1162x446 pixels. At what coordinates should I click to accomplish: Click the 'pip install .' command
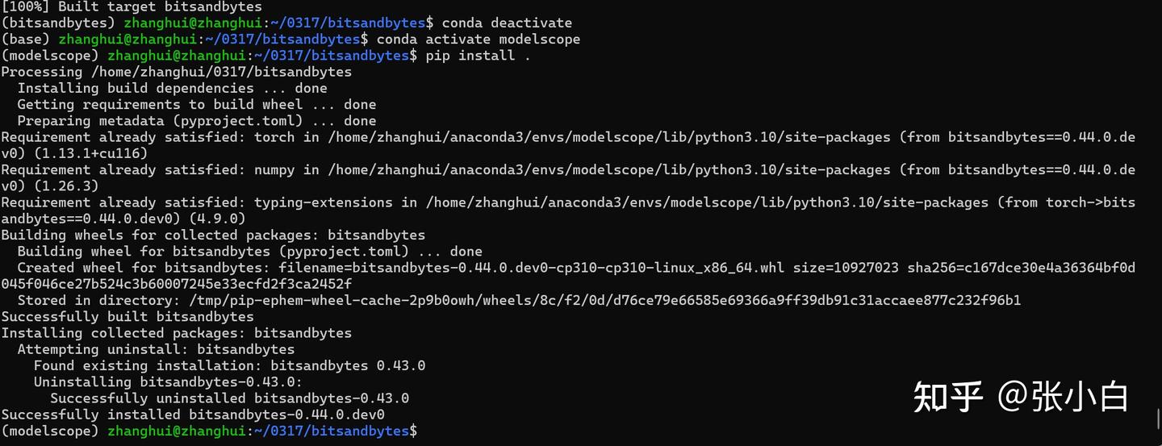point(478,56)
